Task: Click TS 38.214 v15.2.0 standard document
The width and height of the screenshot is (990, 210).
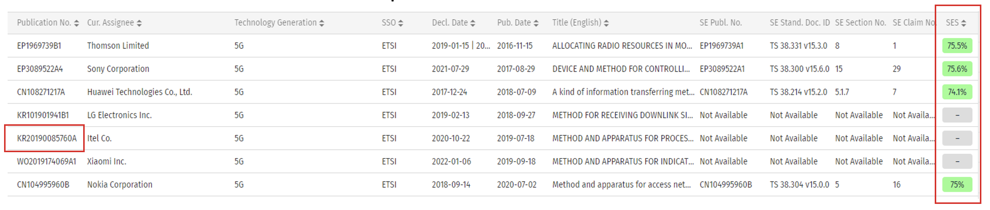Action: pos(798,92)
